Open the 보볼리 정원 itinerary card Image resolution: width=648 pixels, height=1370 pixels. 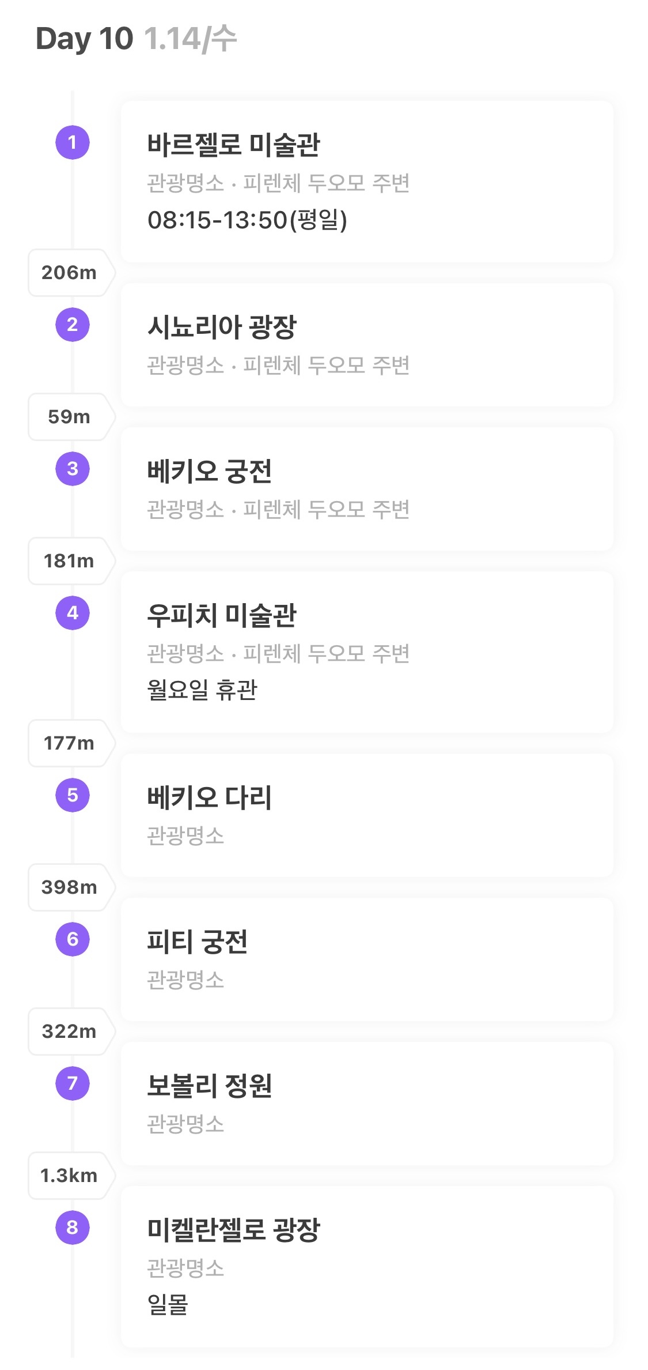[367, 1104]
